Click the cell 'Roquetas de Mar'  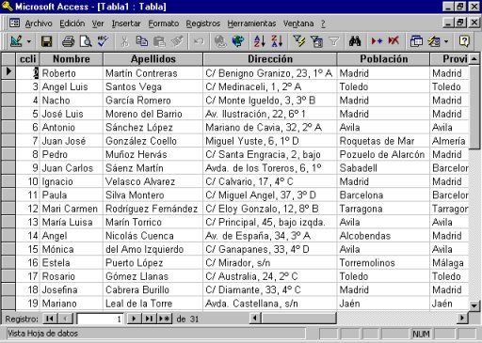pyautogui.click(x=383, y=141)
